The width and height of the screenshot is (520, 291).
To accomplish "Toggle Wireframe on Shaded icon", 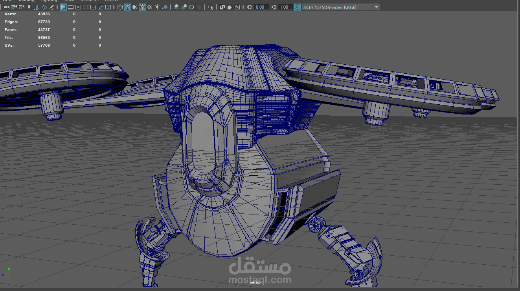I will tap(142, 7).
